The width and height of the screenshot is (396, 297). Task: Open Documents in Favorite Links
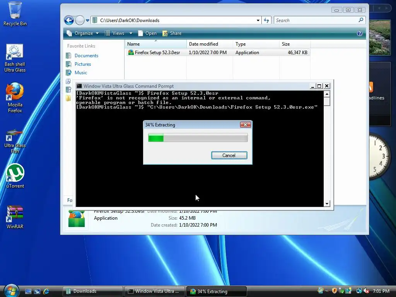[86, 56]
